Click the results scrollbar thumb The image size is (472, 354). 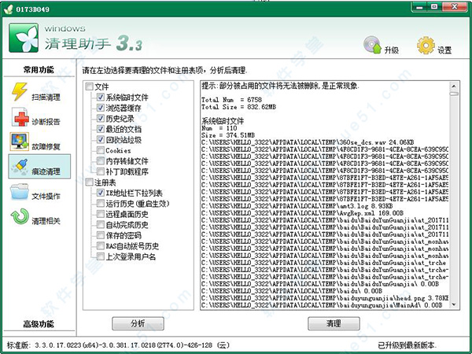tap(454, 94)
